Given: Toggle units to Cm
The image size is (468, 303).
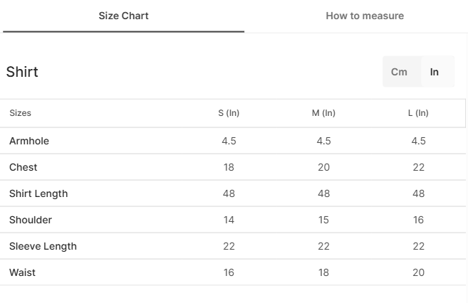Looking at the screenshot, I should point(399,72).
